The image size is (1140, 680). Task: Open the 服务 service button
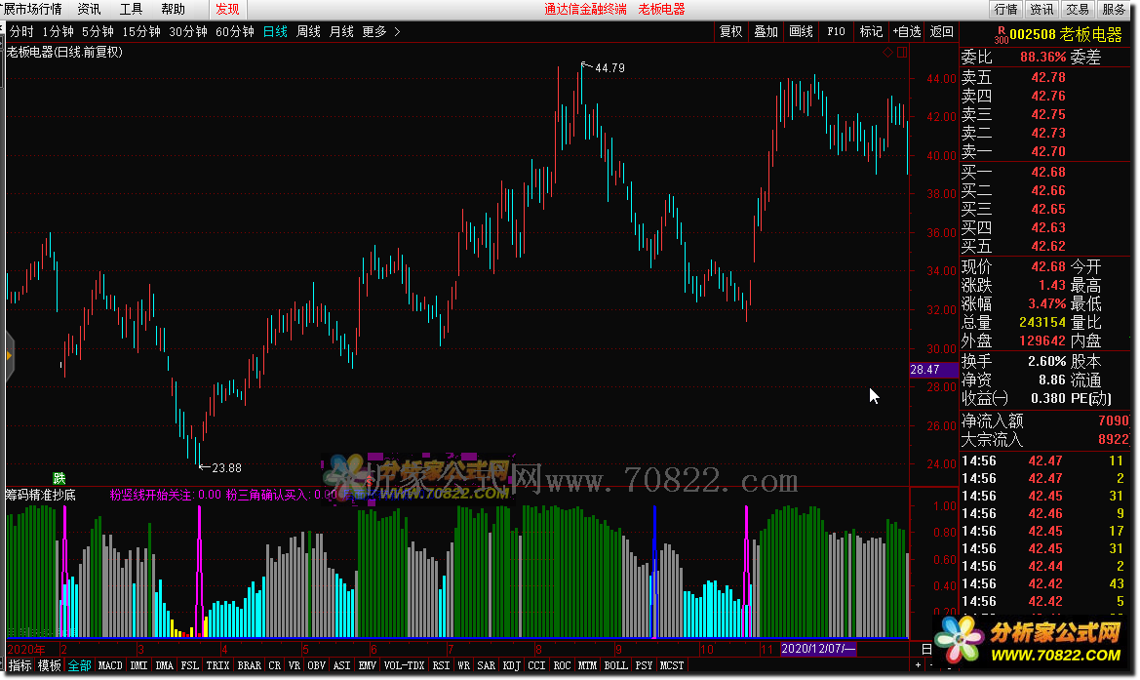click(1114, 10)
